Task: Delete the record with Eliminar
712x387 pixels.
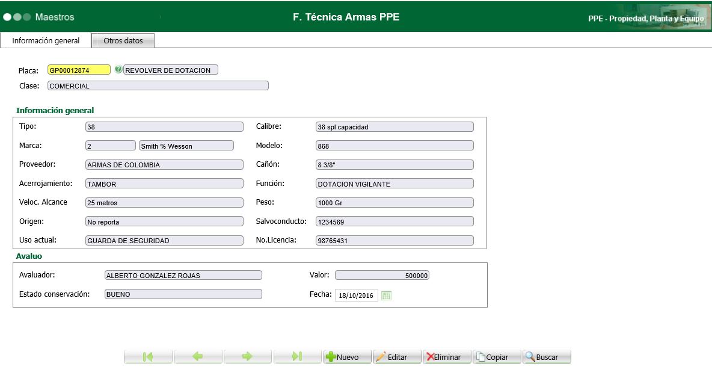Action: point(447,357)
